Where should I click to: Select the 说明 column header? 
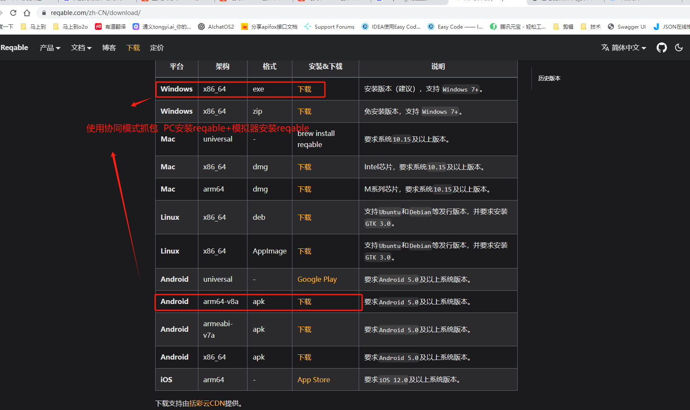point(438,66)
